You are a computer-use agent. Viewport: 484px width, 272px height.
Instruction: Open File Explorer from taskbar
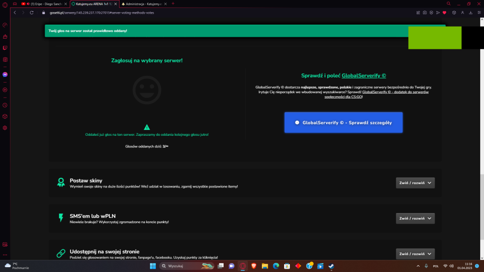tap(265, 266)
